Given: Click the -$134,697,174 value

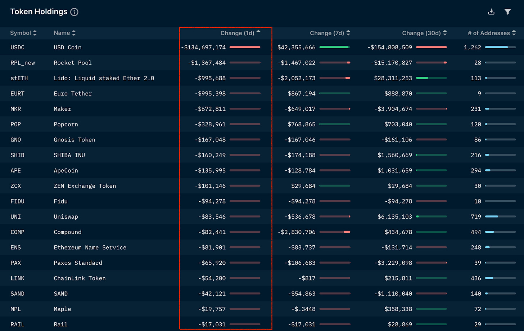Looking at the screenshot, I should click(203, 48).
